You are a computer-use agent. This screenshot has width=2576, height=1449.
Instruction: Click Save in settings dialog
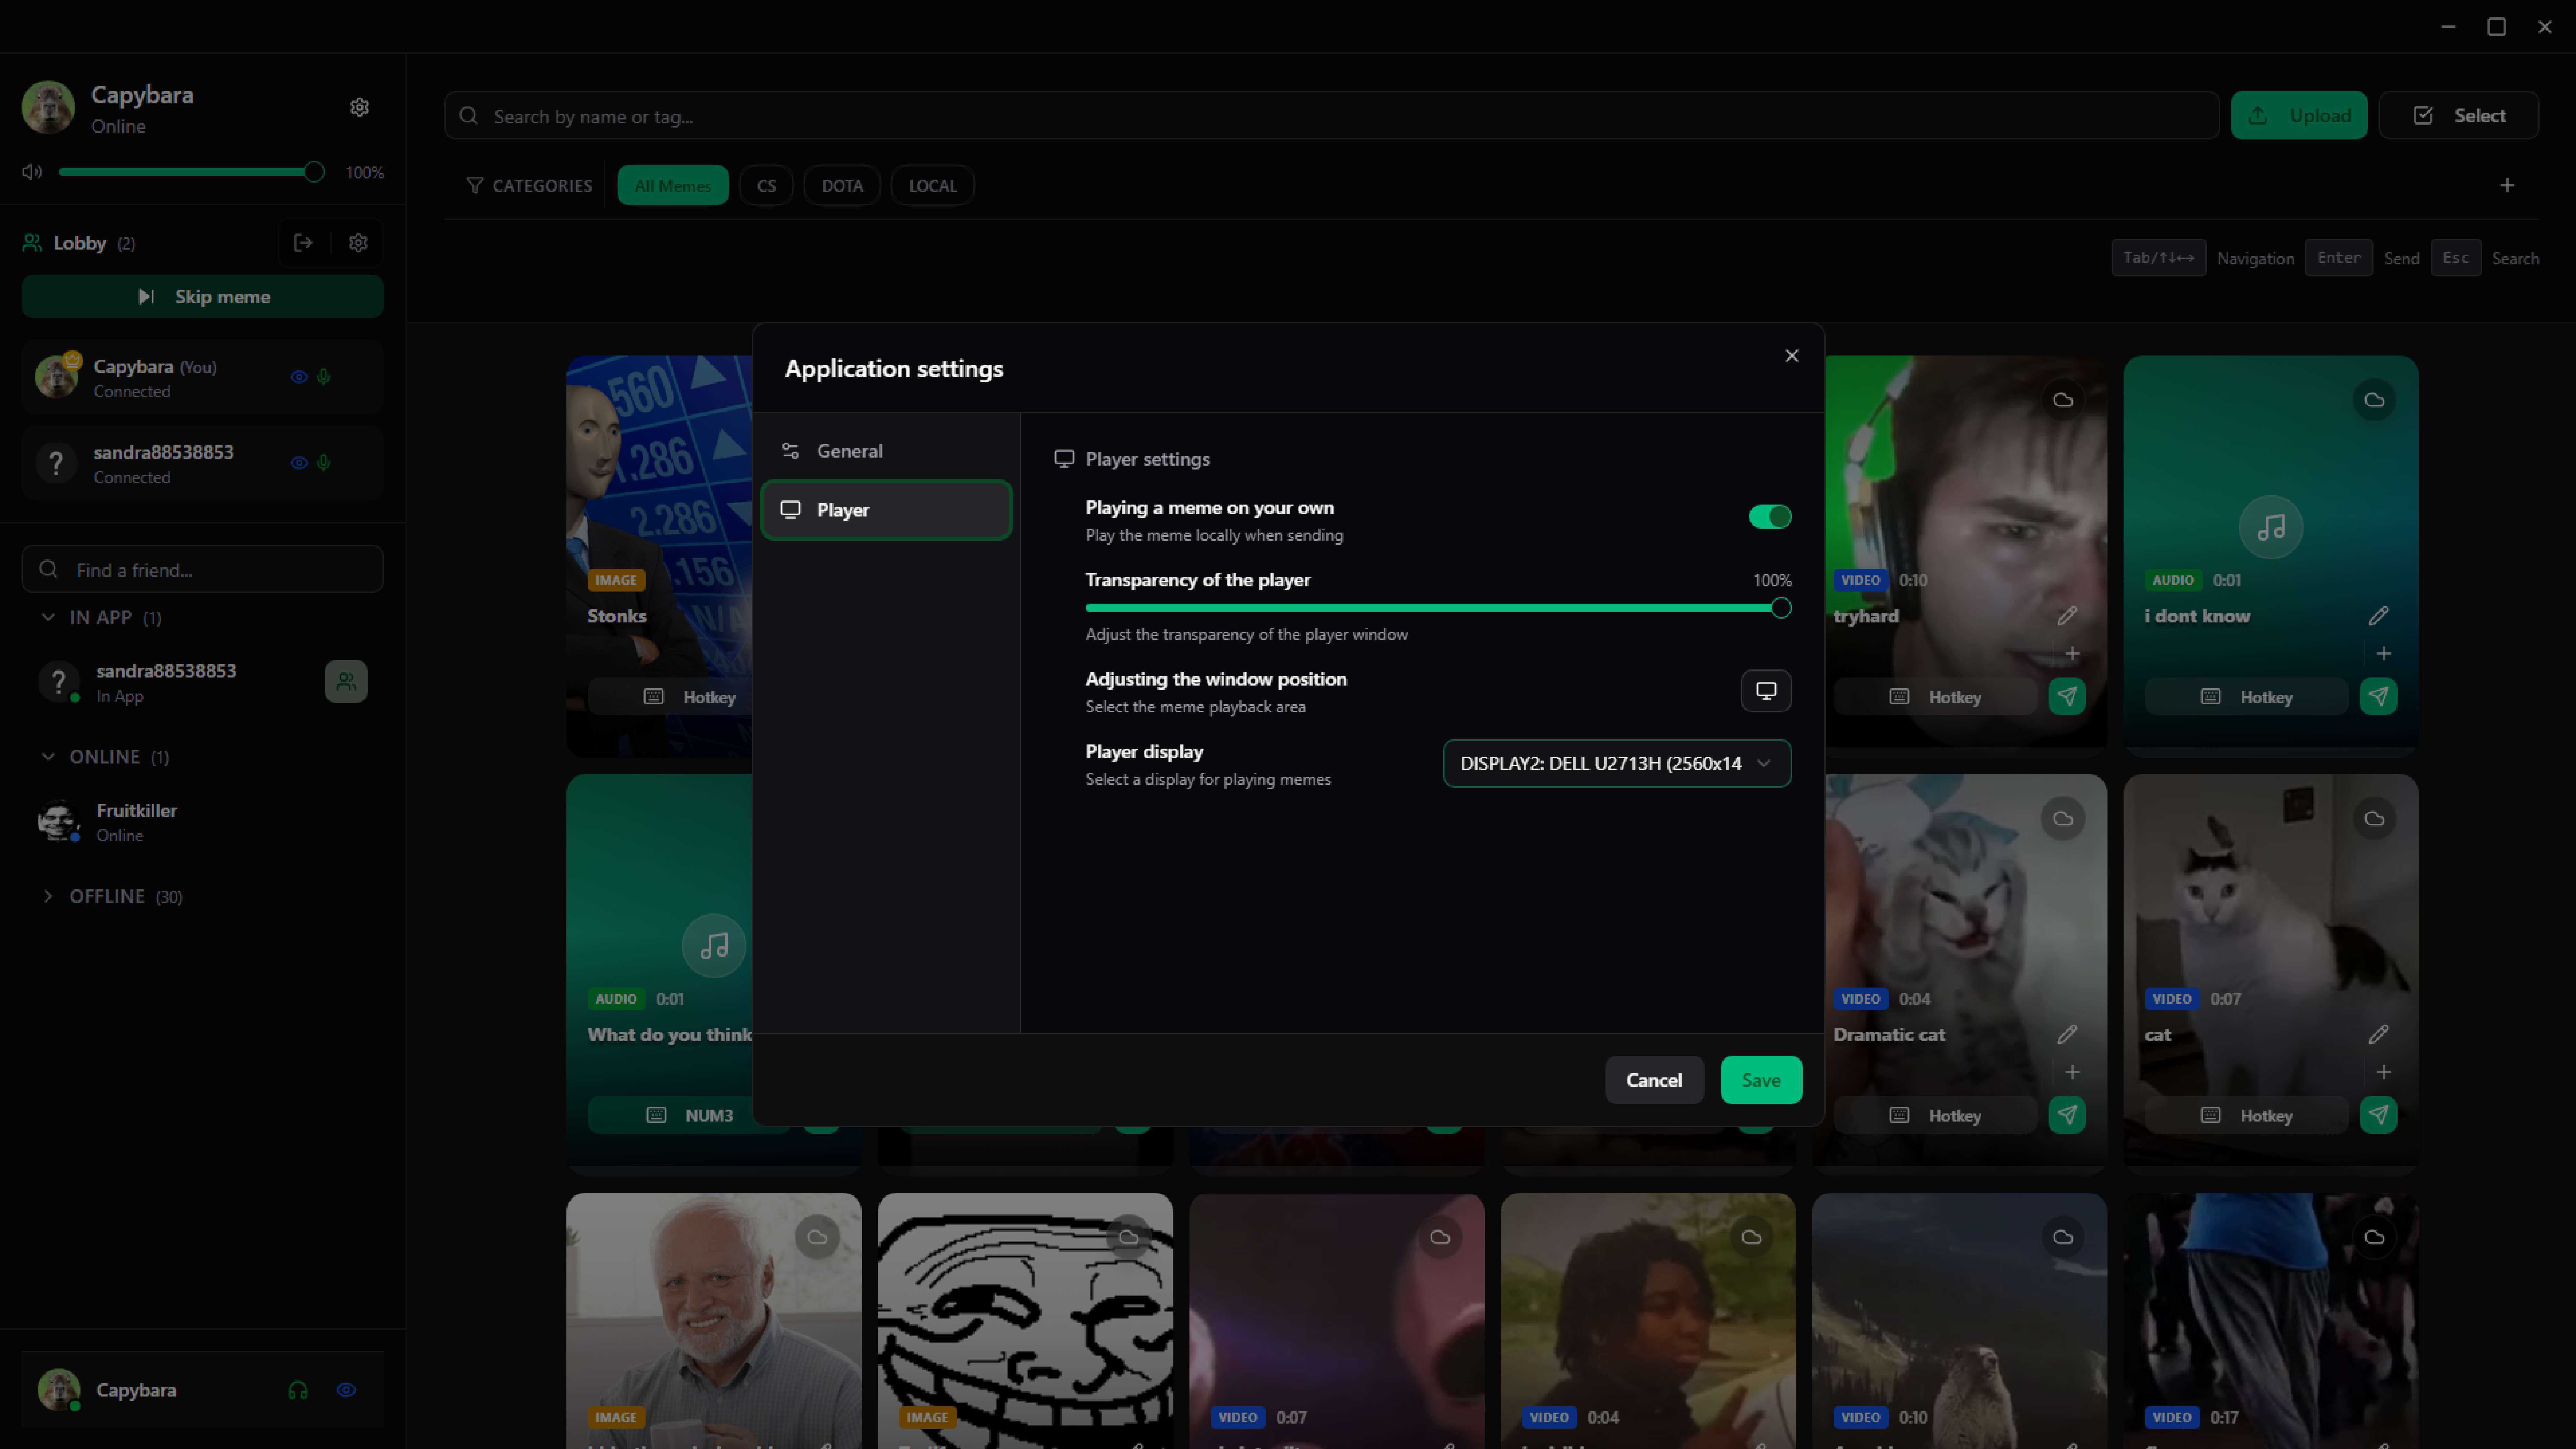1761,1080
